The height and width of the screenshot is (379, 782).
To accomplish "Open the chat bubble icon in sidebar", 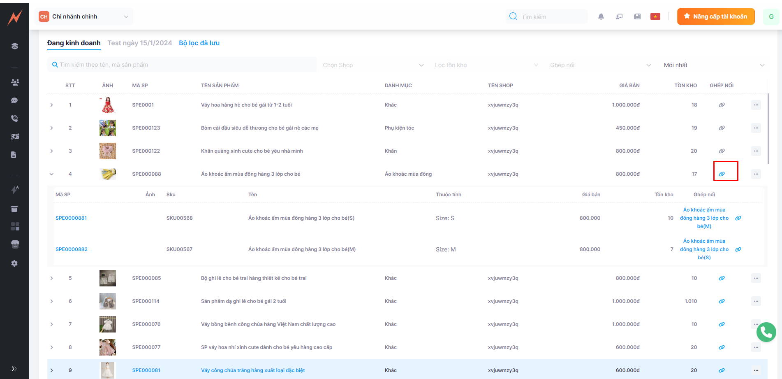I will tap(15, 100).
